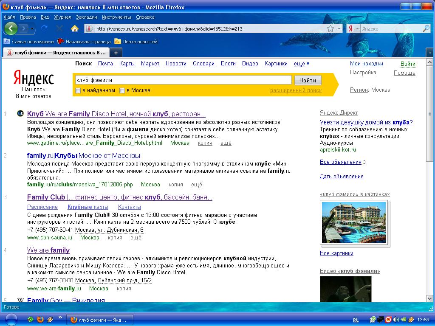
Task: Open the Закладки menu
Action: tap(86, 17)
